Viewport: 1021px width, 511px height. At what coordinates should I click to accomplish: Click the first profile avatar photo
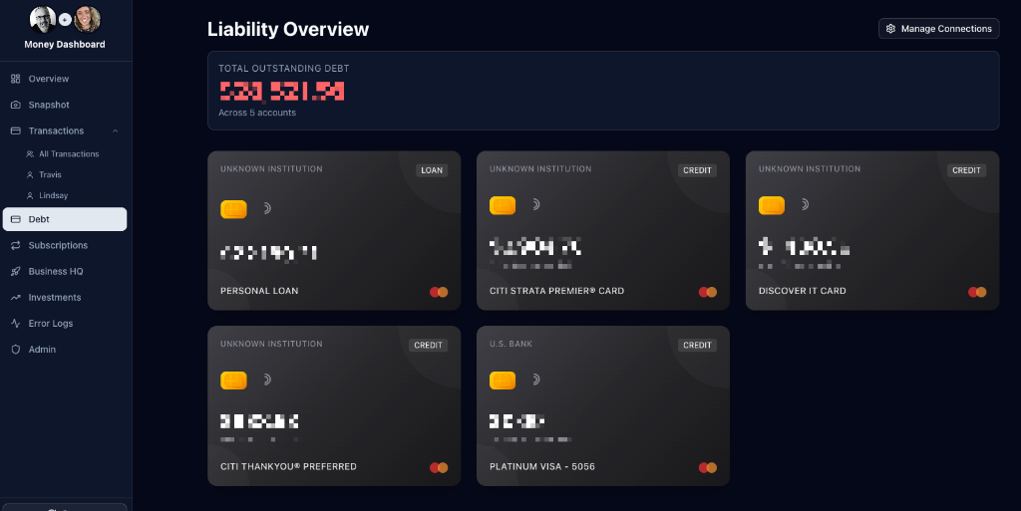coord(43,20)
